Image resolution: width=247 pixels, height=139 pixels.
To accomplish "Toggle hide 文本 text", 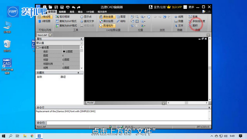I will point(179,25).
